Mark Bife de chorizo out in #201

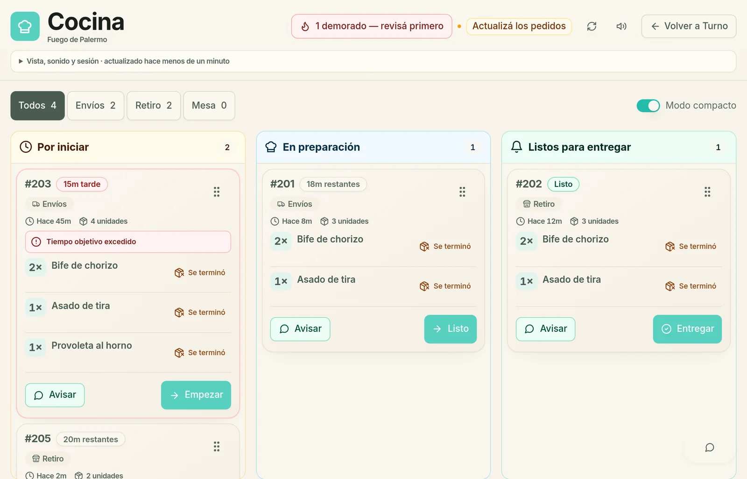click(445, 246)
